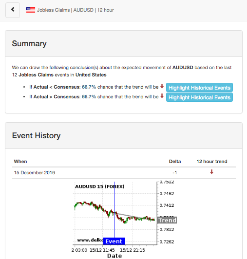The width and height of the screenshot is (247, 259).
Task: Click red down arrow for Actual < Consensus
Action: click(x=162, y=86)
